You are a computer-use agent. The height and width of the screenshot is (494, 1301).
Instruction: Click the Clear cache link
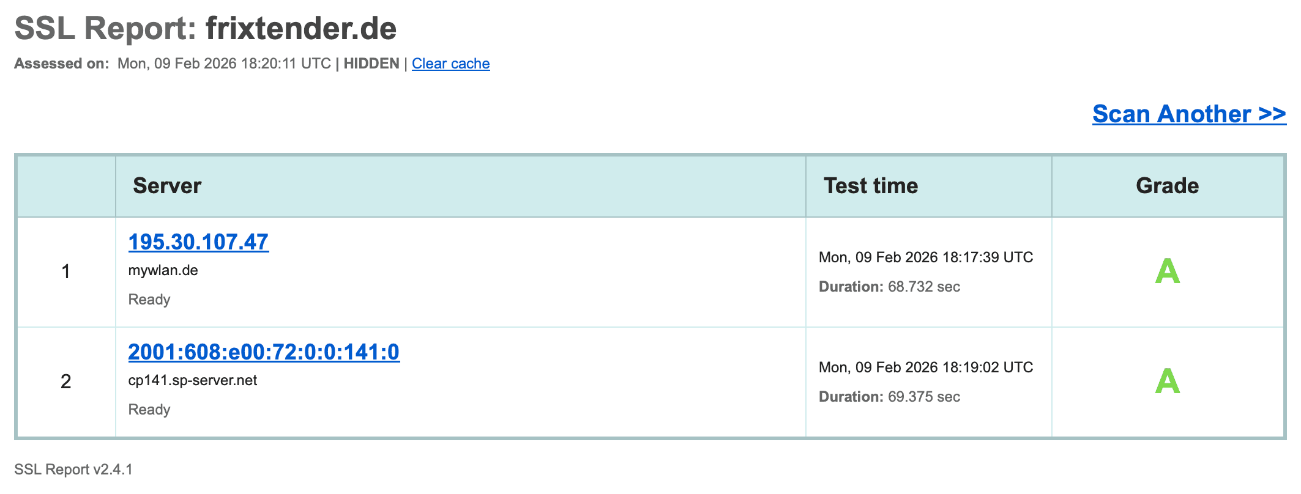click(450, 64)
